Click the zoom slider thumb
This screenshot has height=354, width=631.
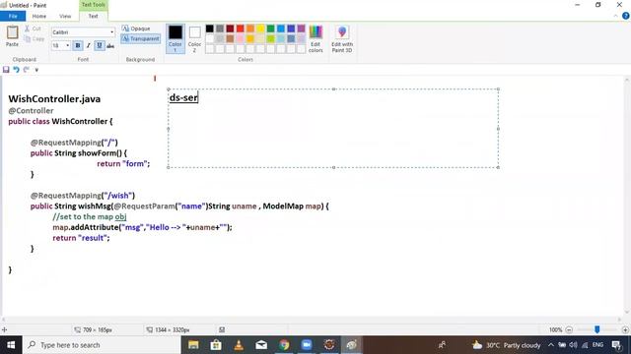[x=597, y=329]
